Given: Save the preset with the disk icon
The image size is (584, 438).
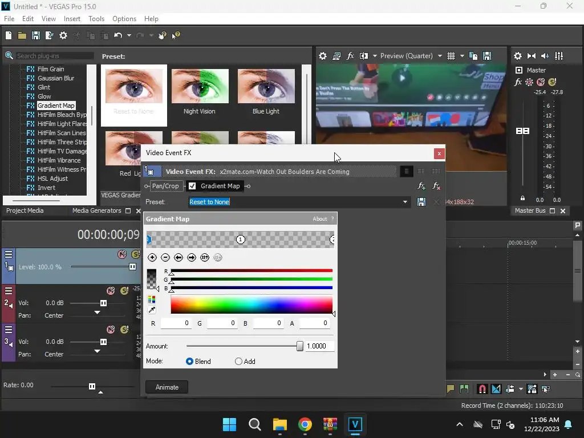Looking at the screenshot, I should pyautogui.click(x=421, y=202).
